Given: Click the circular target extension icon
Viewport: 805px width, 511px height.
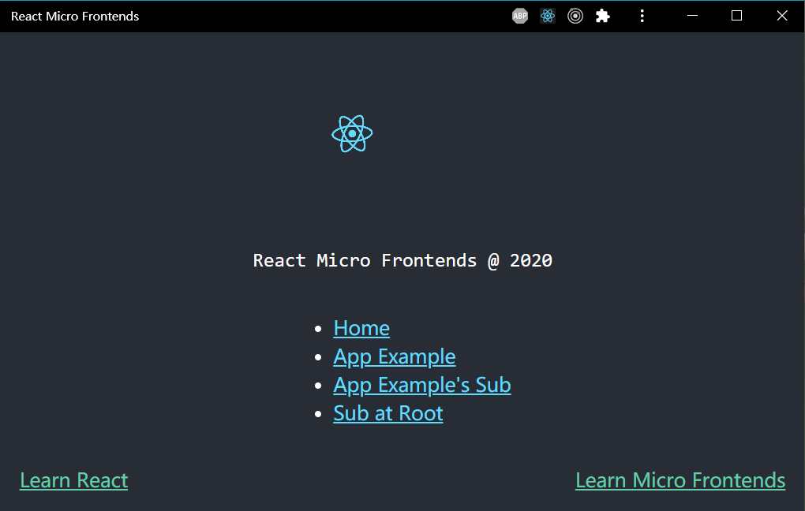Looking at the screenshot, I should (x=575, y=16).
